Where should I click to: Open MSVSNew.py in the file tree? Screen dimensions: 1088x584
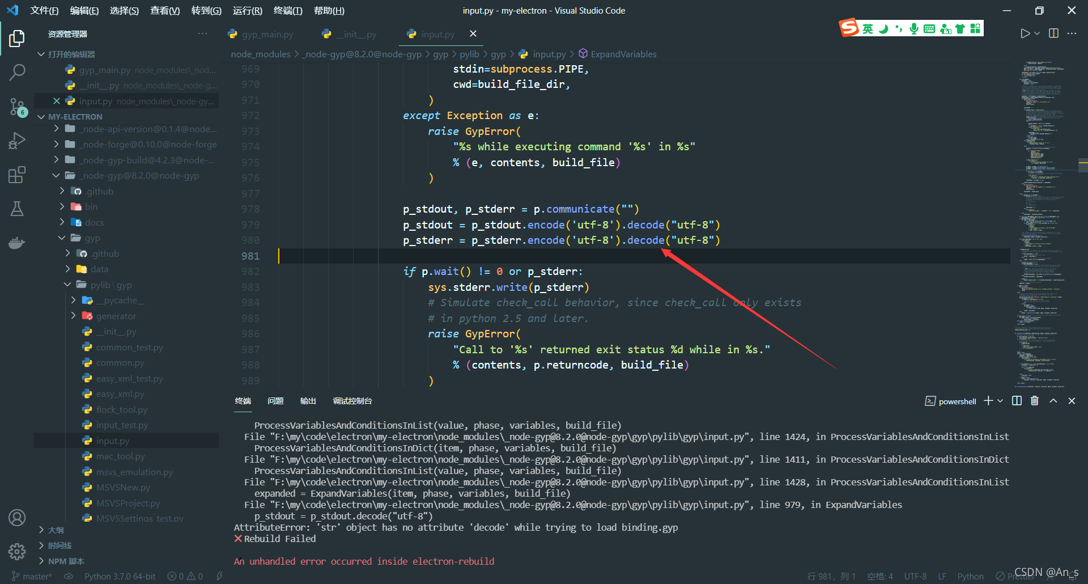pyautogui.click(x=126, y=487)
